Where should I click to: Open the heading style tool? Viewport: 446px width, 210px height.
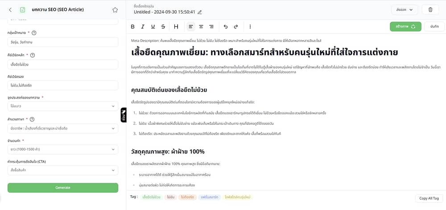pyautogui.click(x=176, y=27)
